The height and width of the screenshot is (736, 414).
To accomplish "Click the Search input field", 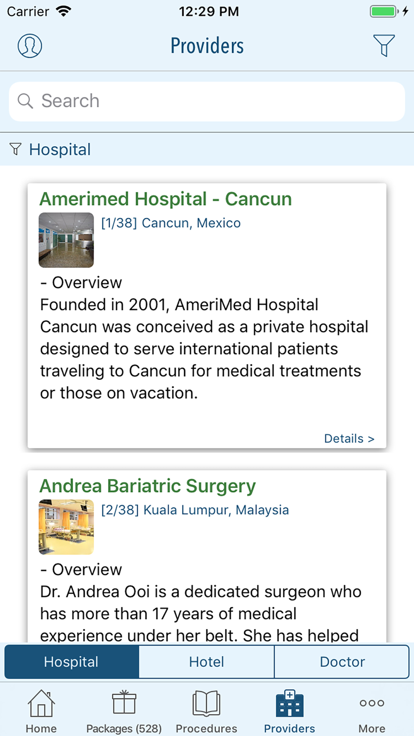I will click(215, 101).
